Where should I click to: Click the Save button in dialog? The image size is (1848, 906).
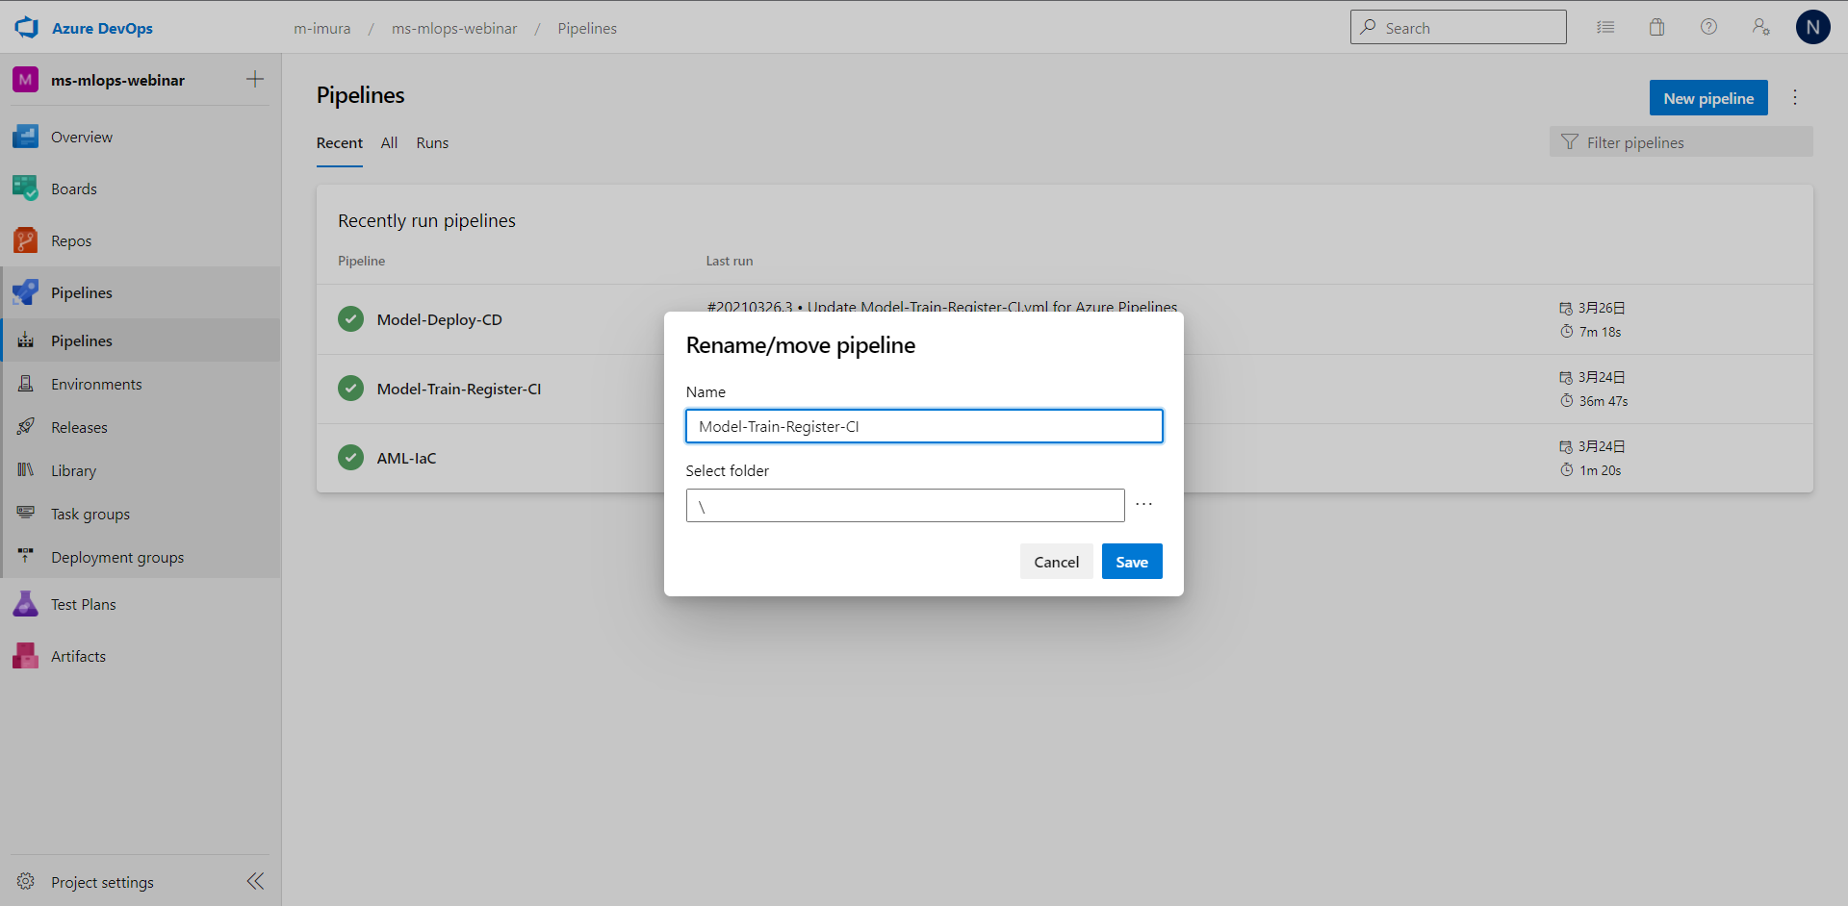point(1132,562)
